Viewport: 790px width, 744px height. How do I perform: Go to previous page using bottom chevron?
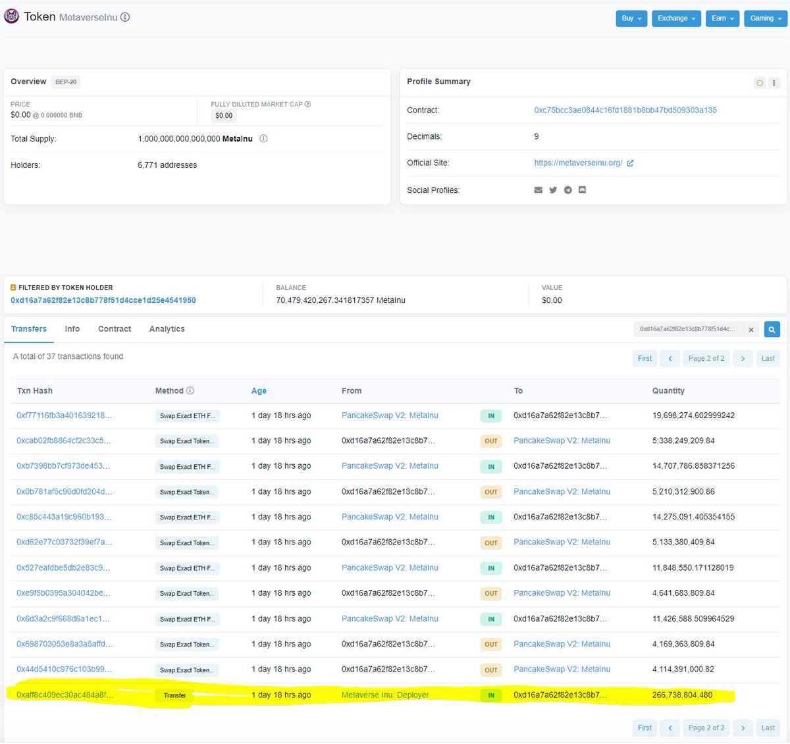pos(670,728)
